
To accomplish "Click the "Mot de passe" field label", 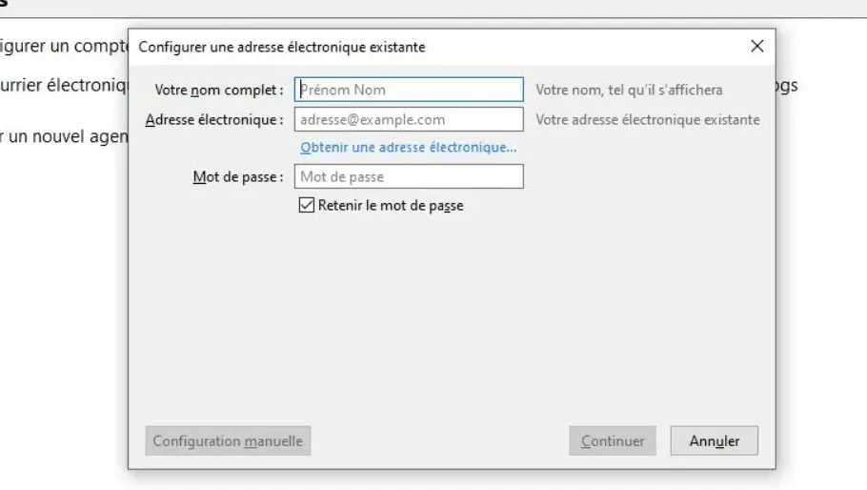I will click(x=237, y=176).
